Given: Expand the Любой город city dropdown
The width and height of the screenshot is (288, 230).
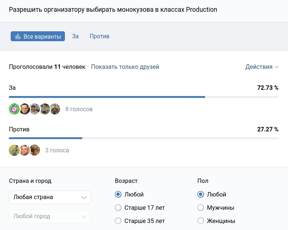Looking at the screenshot, I should point(50,216).
